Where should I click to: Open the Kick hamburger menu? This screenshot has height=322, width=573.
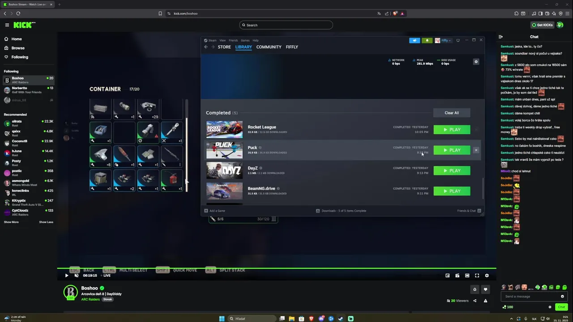[7, 25]
